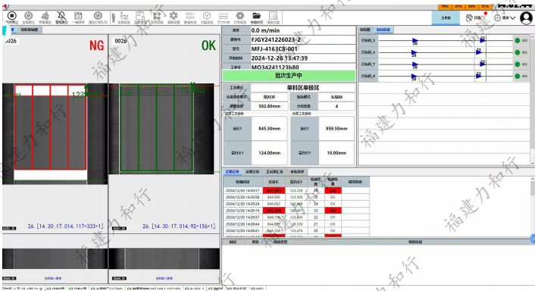
Task: Click the threshold judgment toolbar icon
Action: coord(190,16)
